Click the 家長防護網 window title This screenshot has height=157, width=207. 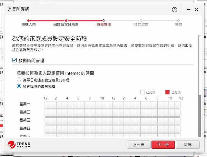tap(18, 9)
